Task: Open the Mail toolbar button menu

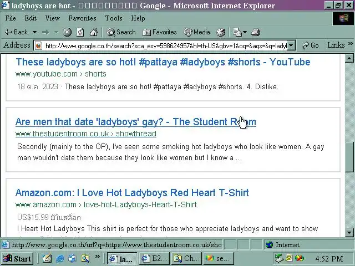Action: [x=240, y=32]
